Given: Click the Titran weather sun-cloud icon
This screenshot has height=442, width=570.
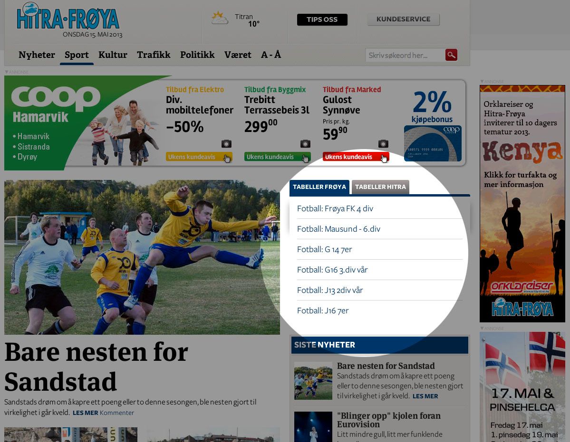Looking at the screenshot, I should [220, 18].
